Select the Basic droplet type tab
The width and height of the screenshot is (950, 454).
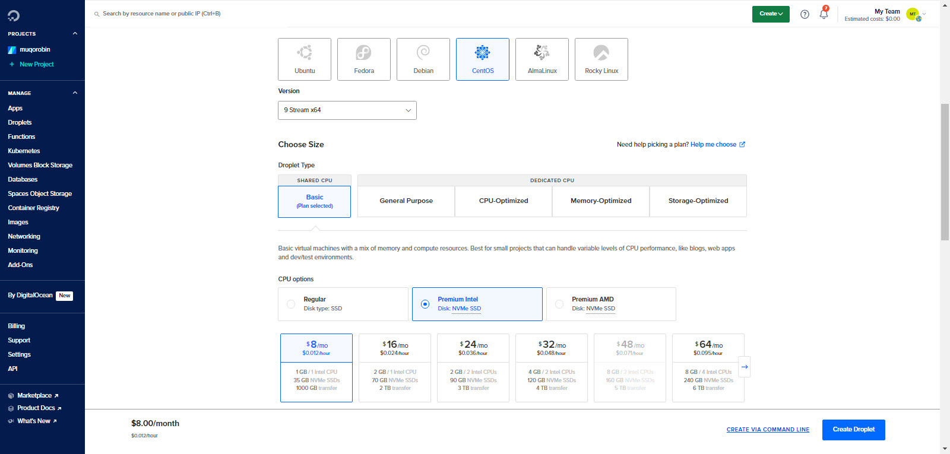(x=315, y=202)
